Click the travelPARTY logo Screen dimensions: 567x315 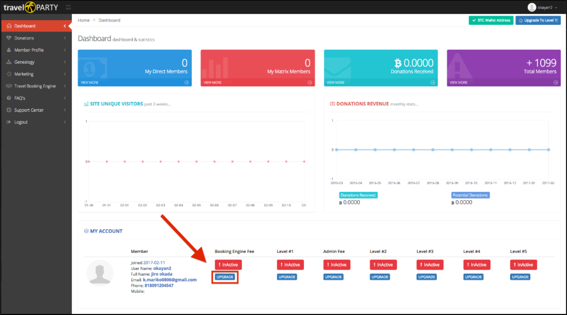click(31, 7)
